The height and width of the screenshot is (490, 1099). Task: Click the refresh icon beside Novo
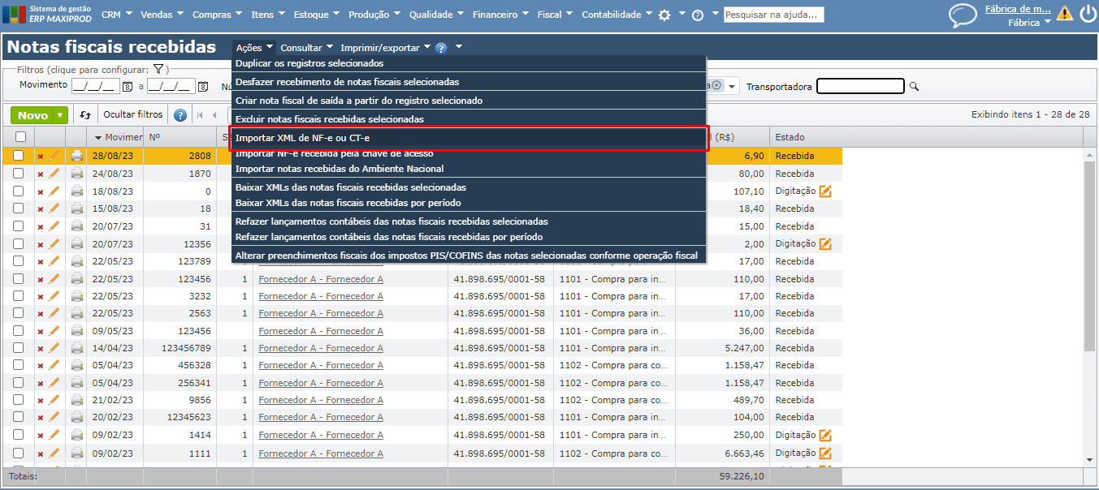pyautogui.click(x=85, y=115)
